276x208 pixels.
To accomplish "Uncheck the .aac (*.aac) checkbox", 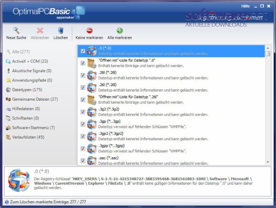I will coord(83,161).
